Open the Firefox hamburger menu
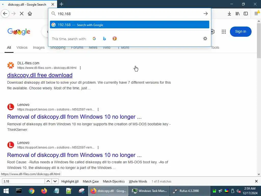Screen dimensions: 261x196 tap(256, 14)
